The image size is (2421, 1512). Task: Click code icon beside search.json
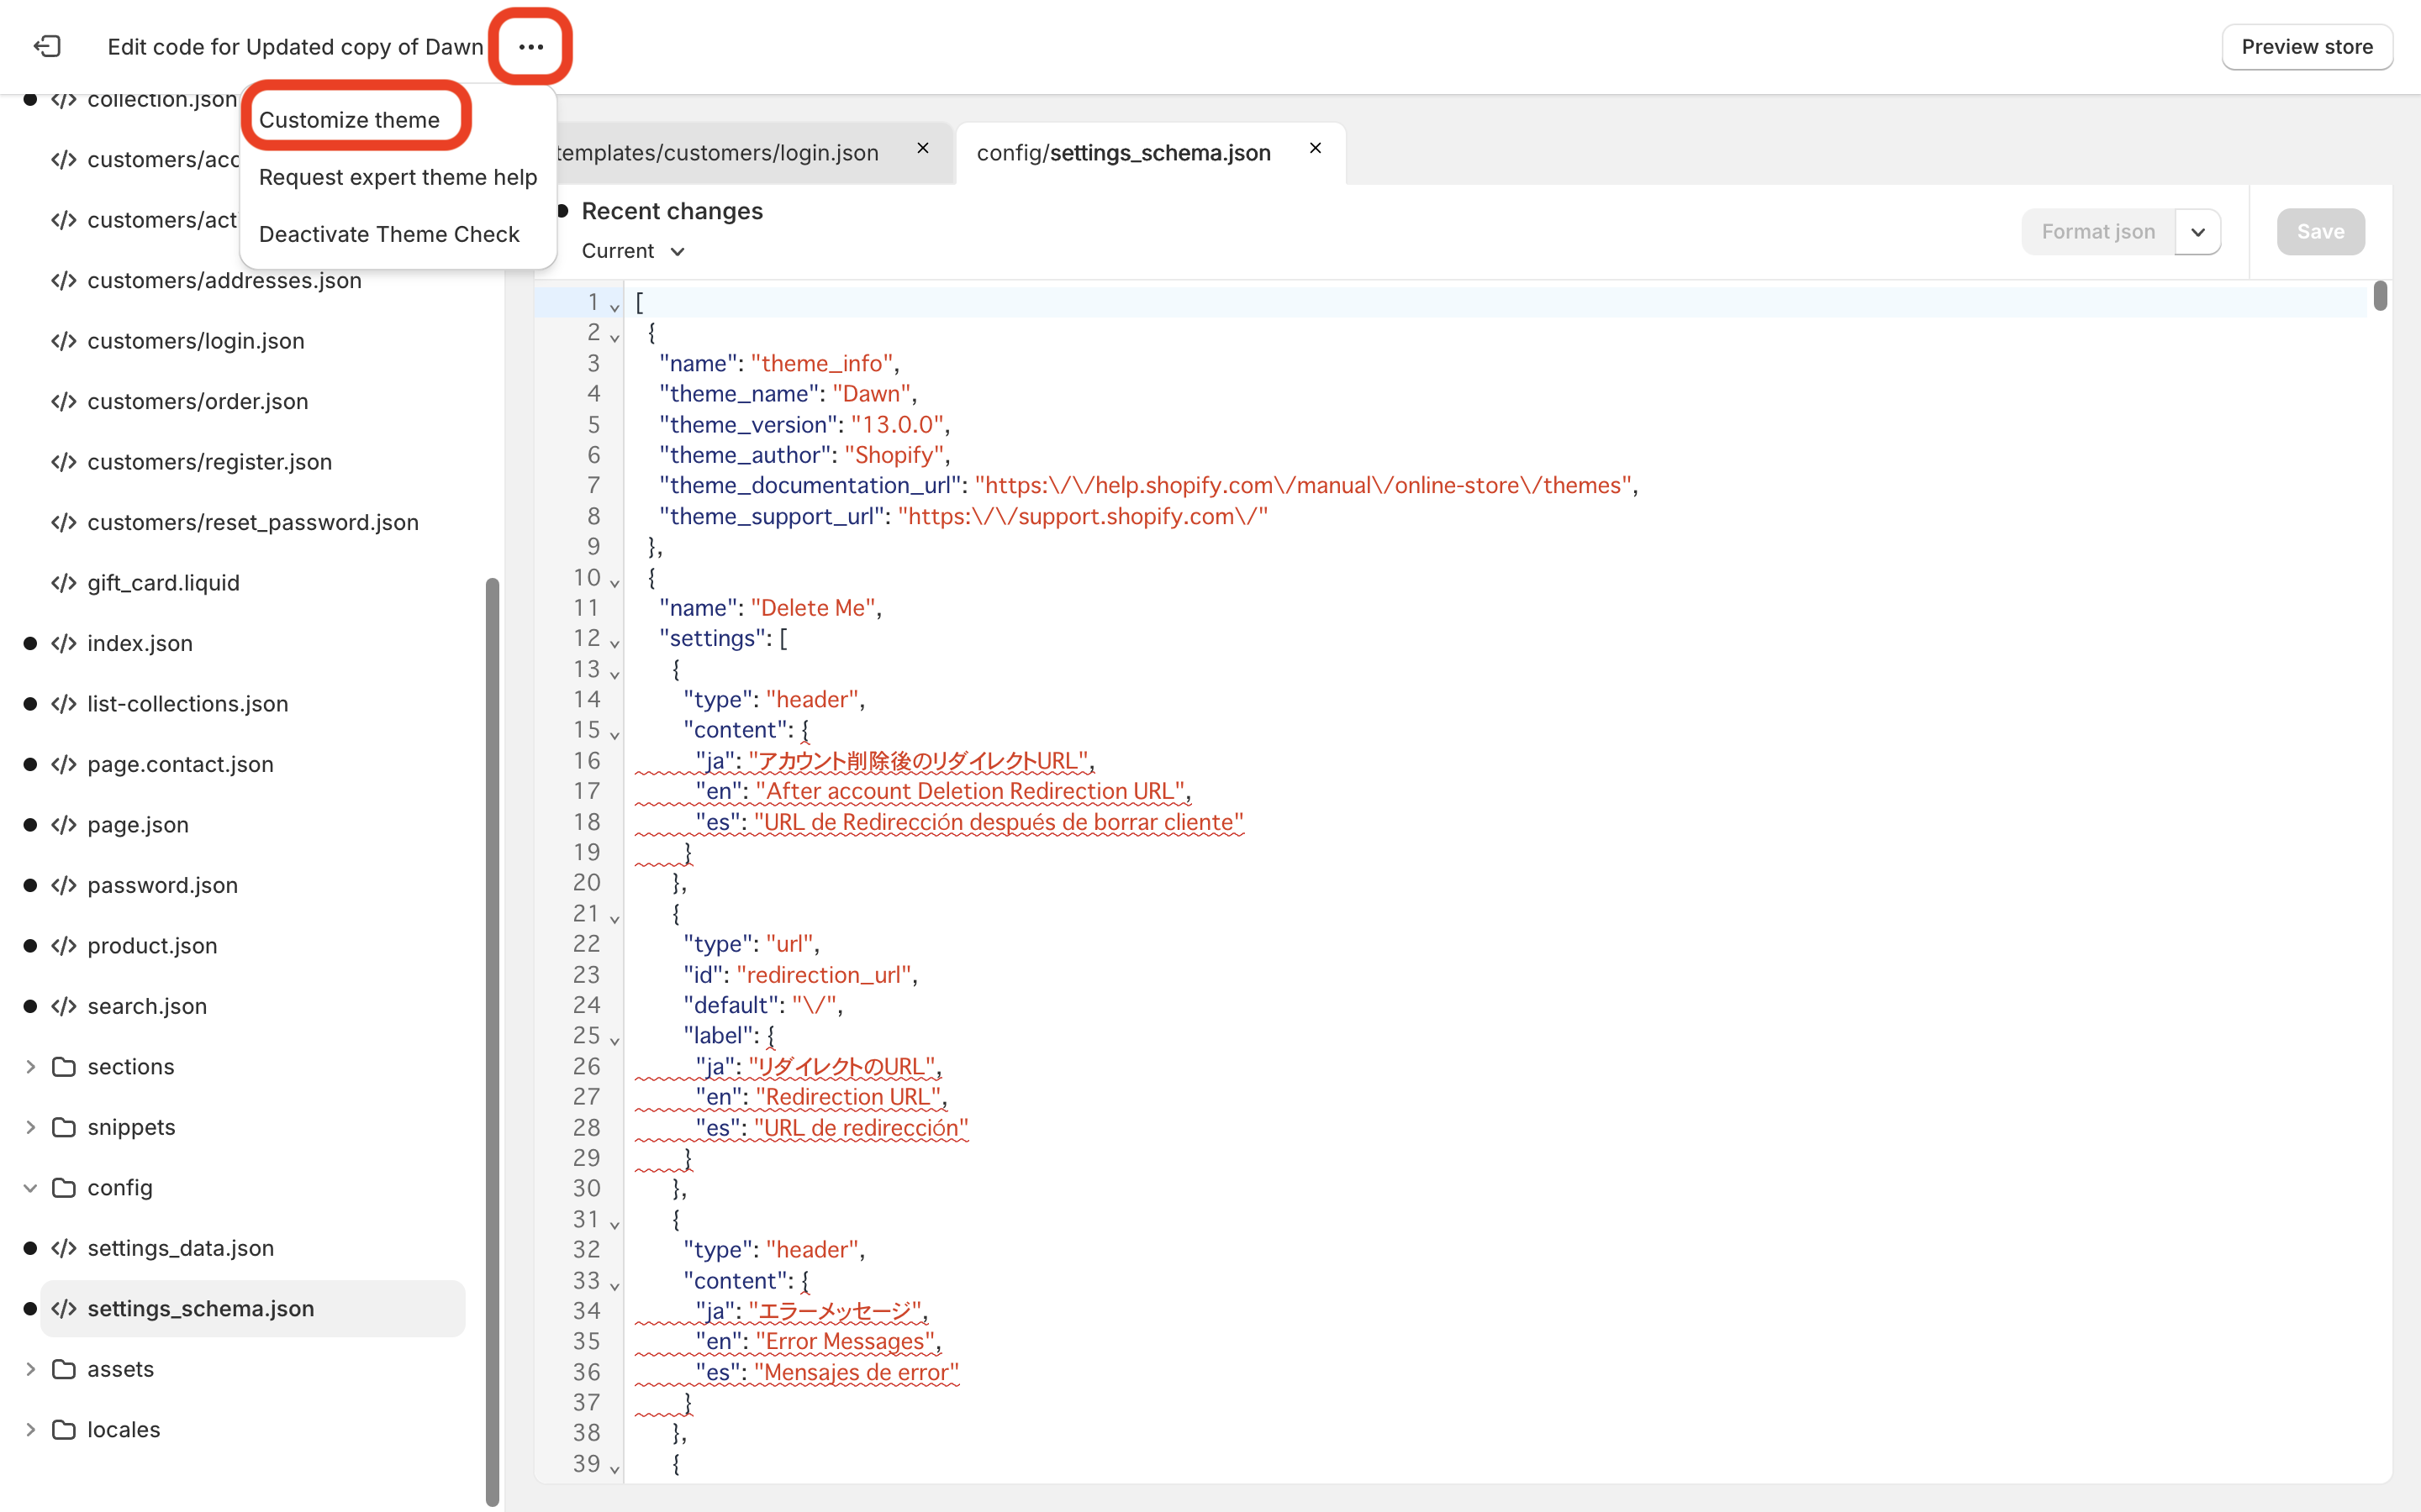coord(64,1006)
